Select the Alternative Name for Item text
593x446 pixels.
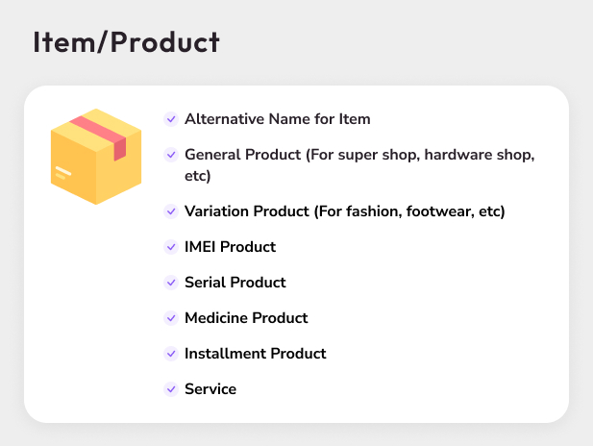(277, 119)
